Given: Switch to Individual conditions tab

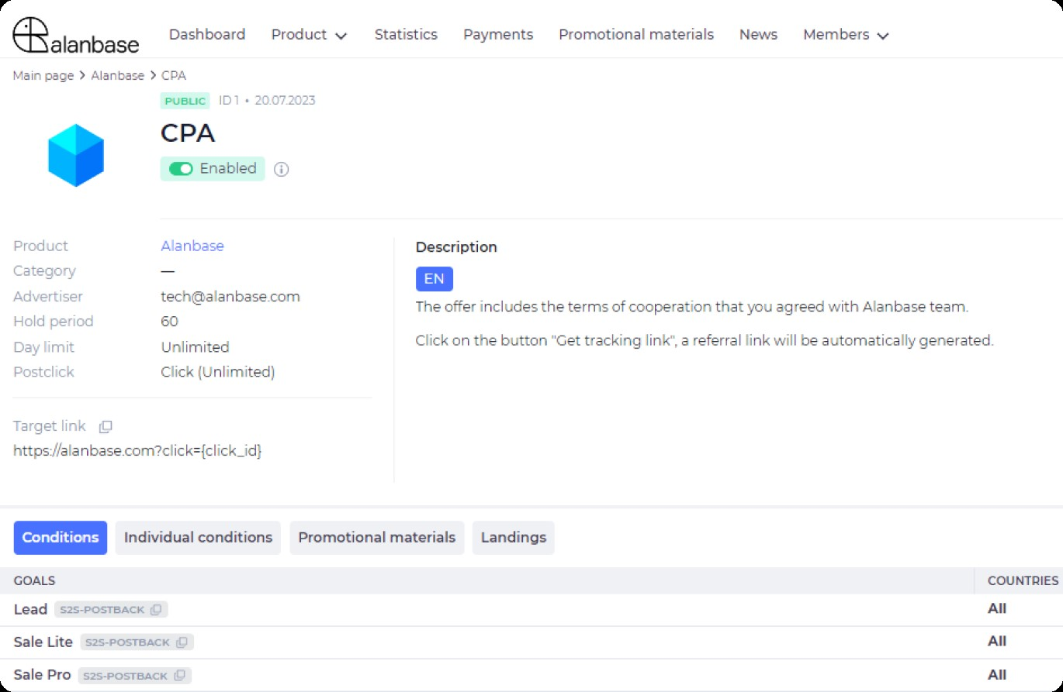Looking at the screenshot, I should point(198,538).
